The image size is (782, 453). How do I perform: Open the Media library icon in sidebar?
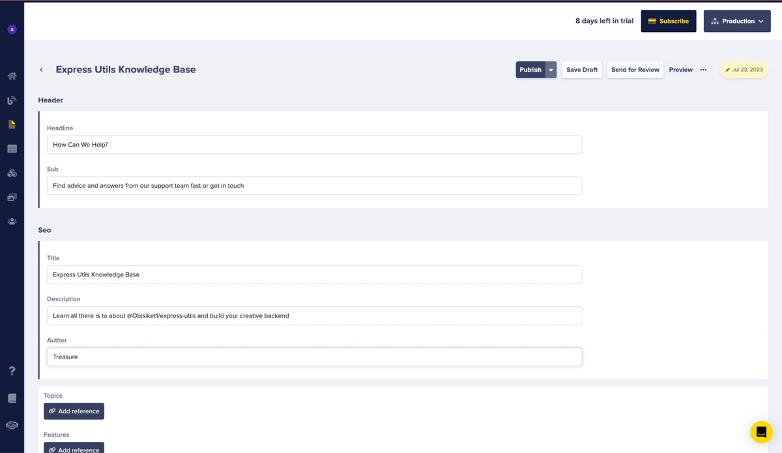[12, 197]
